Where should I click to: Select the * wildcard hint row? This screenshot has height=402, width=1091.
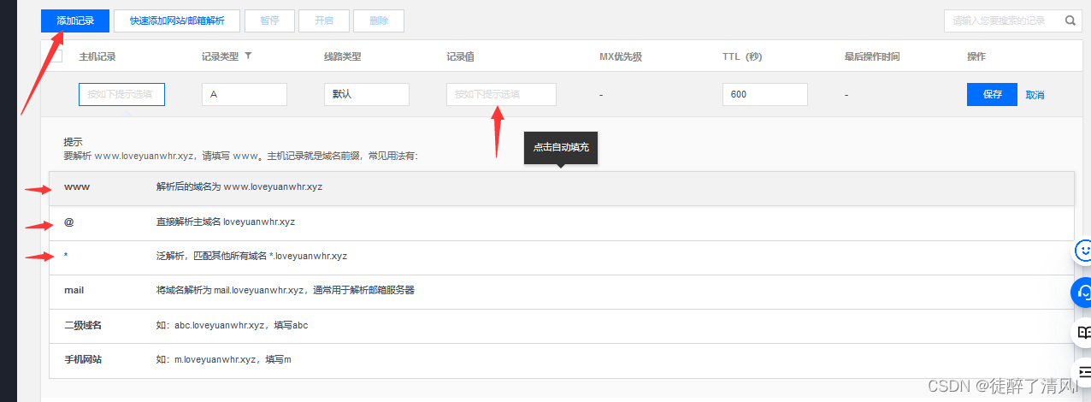click(562, 257)
